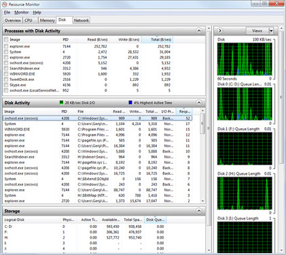Click the green Disk I/O legend square
Viewport: 286px width, 255px height.
61,103
